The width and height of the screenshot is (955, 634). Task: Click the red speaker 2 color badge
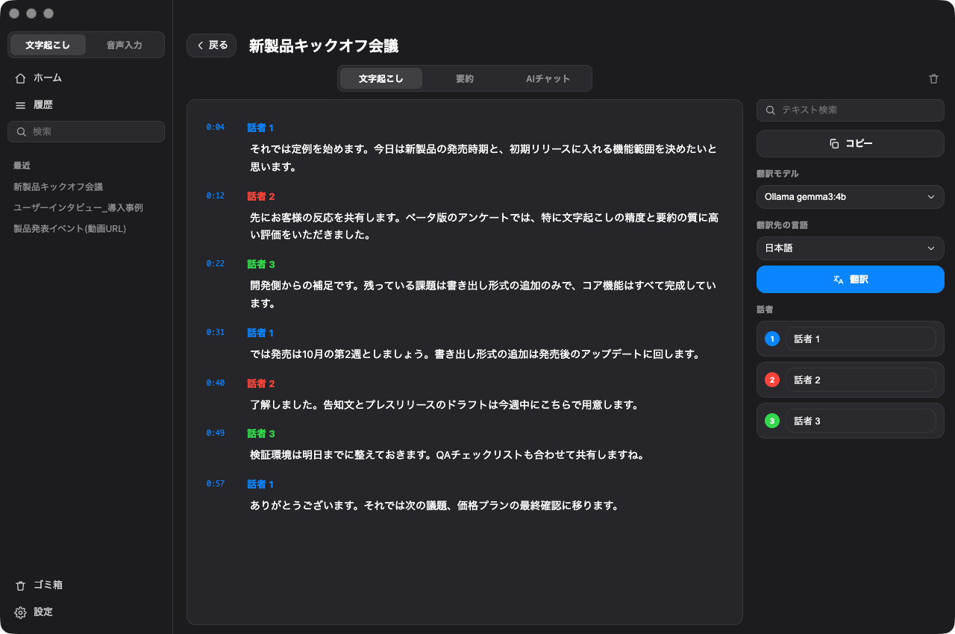coord(772,380)
